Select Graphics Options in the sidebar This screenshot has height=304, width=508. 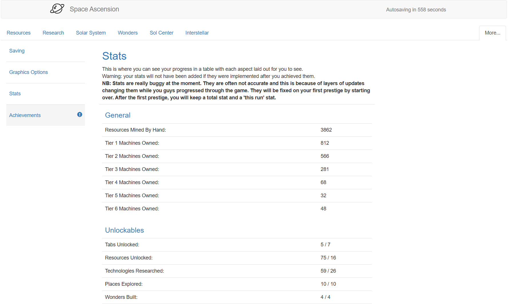pos(28,72)
